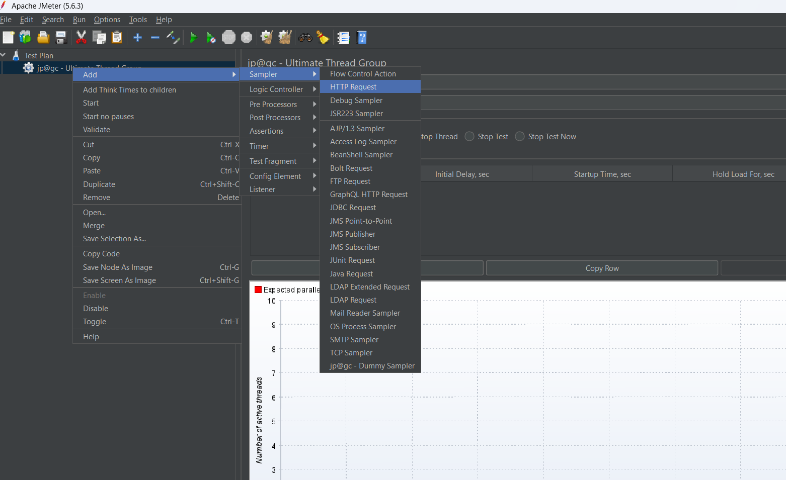
Task: Open the Edit menu
Action: click(27, 20)
